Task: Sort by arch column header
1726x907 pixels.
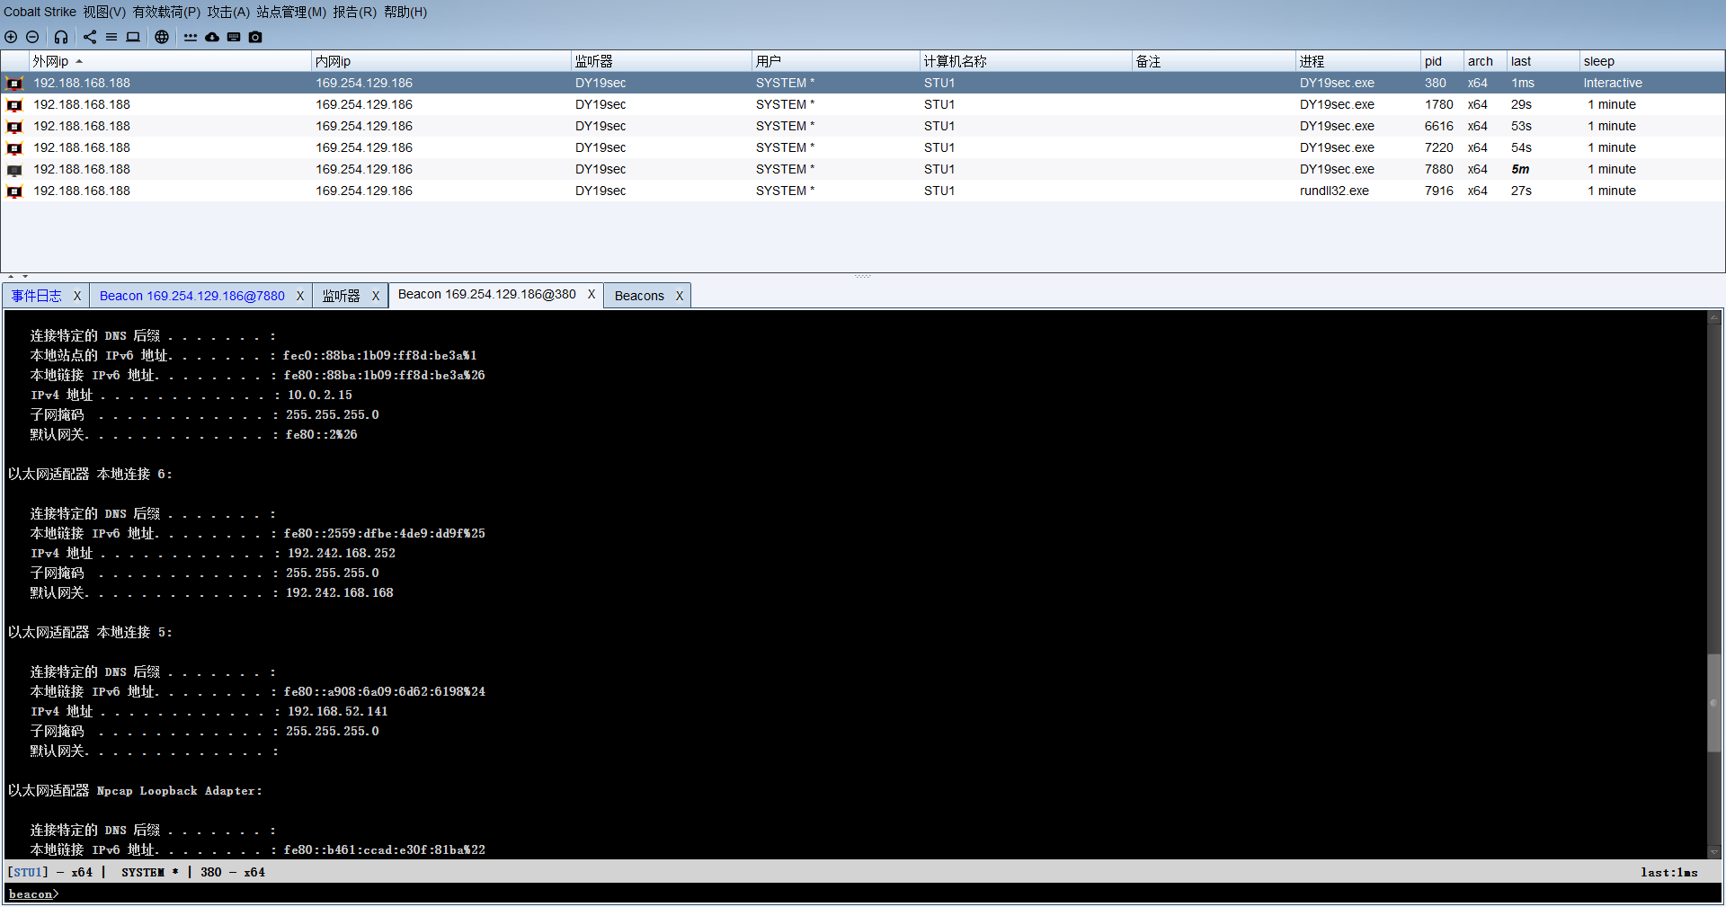Action: coord(1485,61)
